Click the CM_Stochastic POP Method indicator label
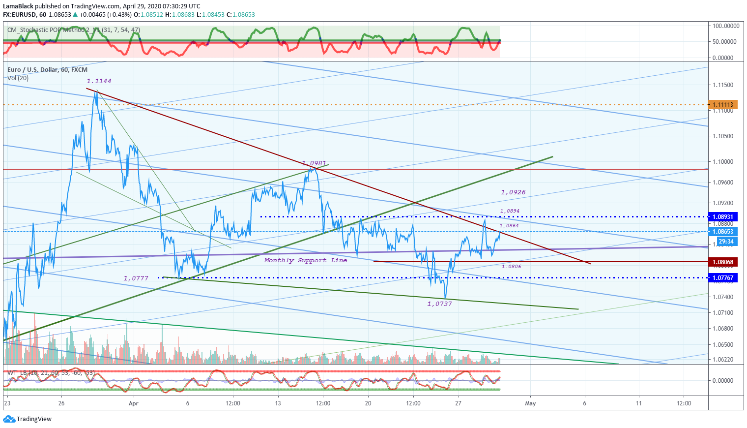747x428 pixels. point(74,30)
